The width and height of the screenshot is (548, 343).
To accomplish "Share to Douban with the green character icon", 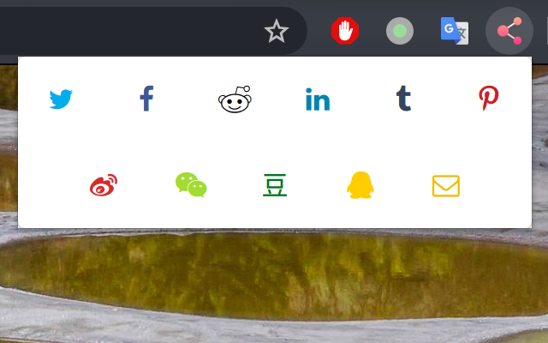I will click(x=275, y=185).
